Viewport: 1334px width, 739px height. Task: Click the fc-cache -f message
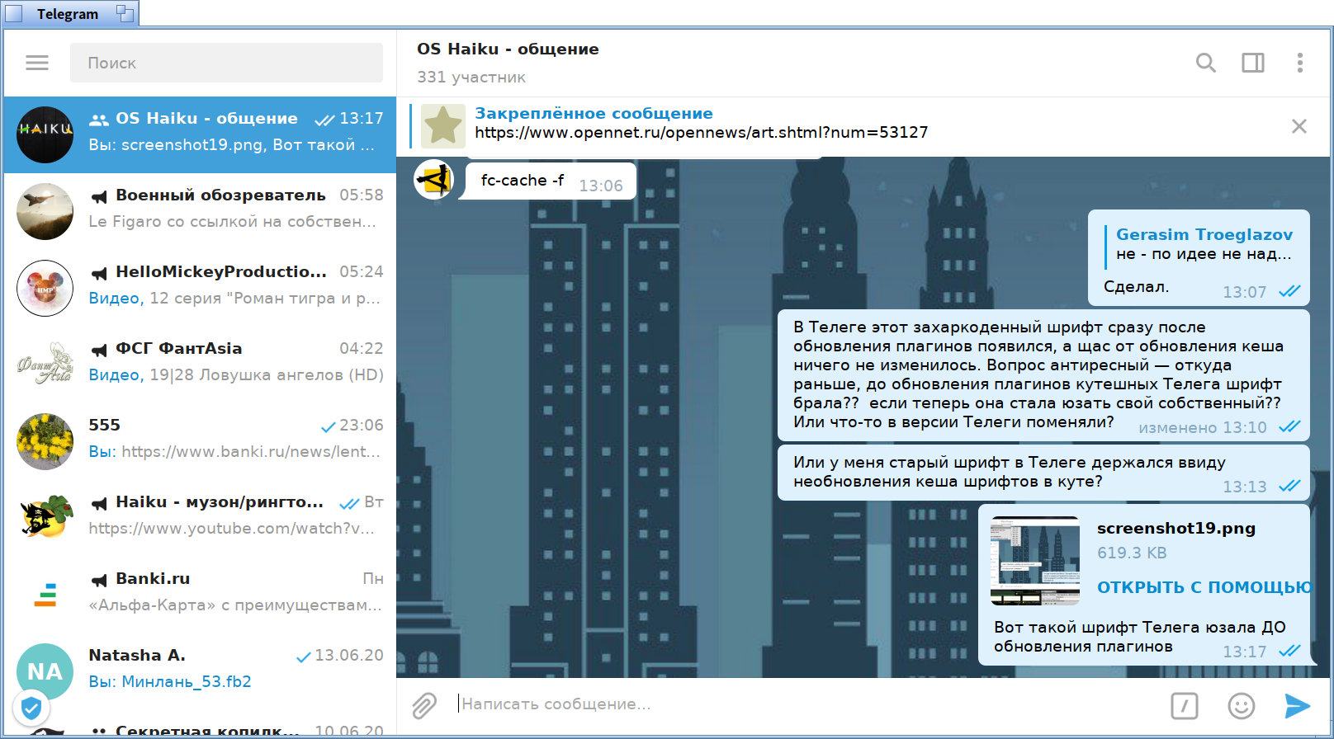[550, 181]
